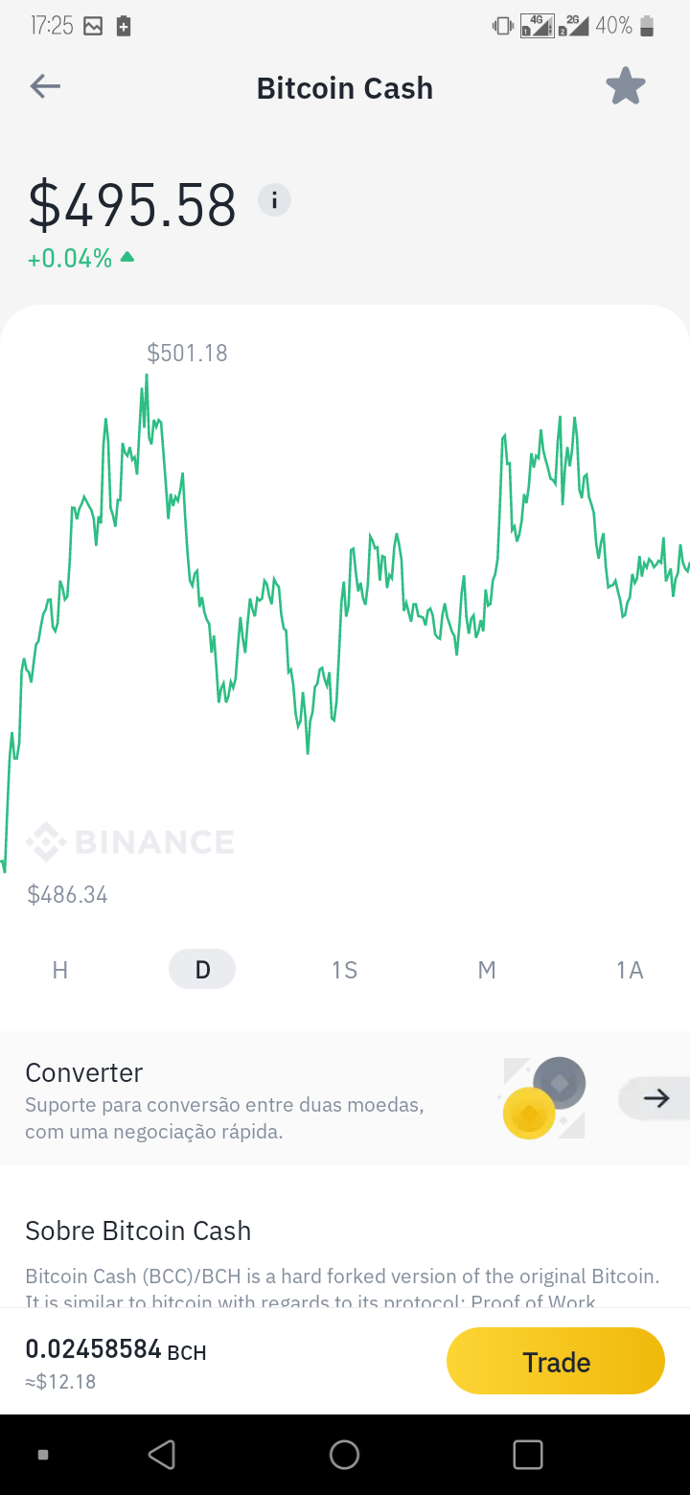Open the Converter card title
Screen dimensions: 690x1495
coord(84,1072)
